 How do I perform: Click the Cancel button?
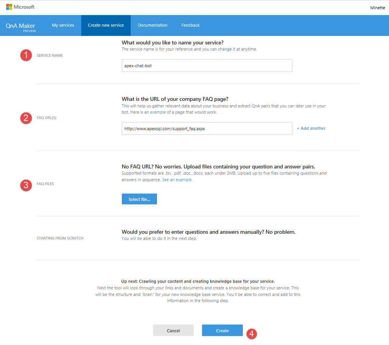173,330
